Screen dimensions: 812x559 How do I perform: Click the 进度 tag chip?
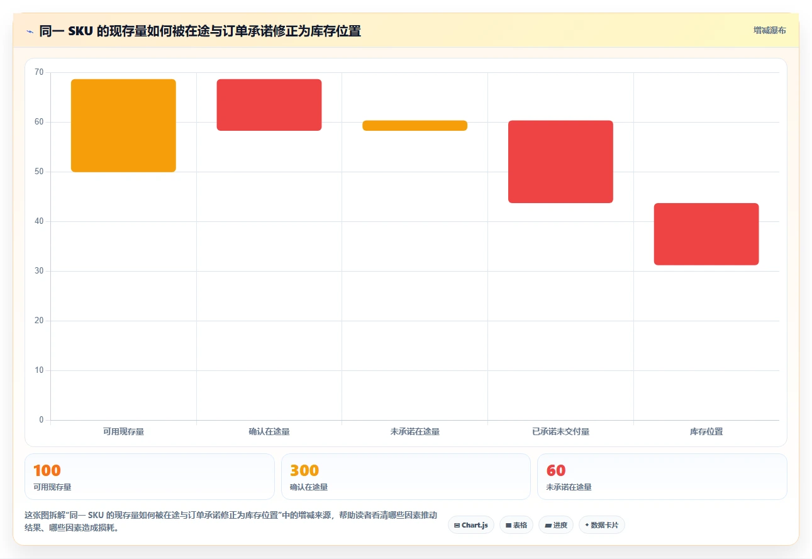[x=556, y=525]
